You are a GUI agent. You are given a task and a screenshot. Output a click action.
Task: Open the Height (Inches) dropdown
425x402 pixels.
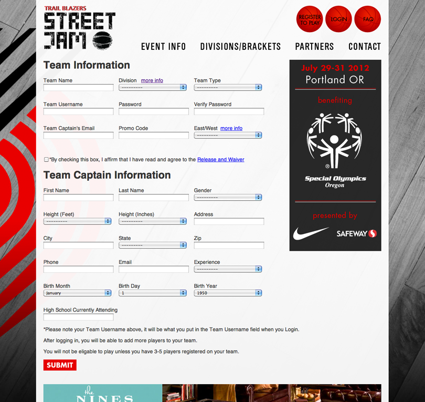pyautogui.click(x=153, y=221)
